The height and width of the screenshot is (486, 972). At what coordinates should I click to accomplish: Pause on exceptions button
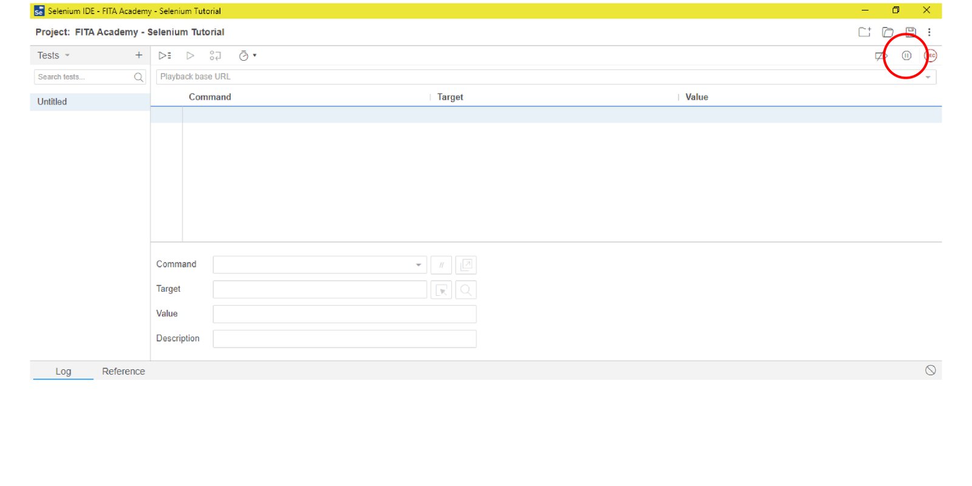coord(906,55)
